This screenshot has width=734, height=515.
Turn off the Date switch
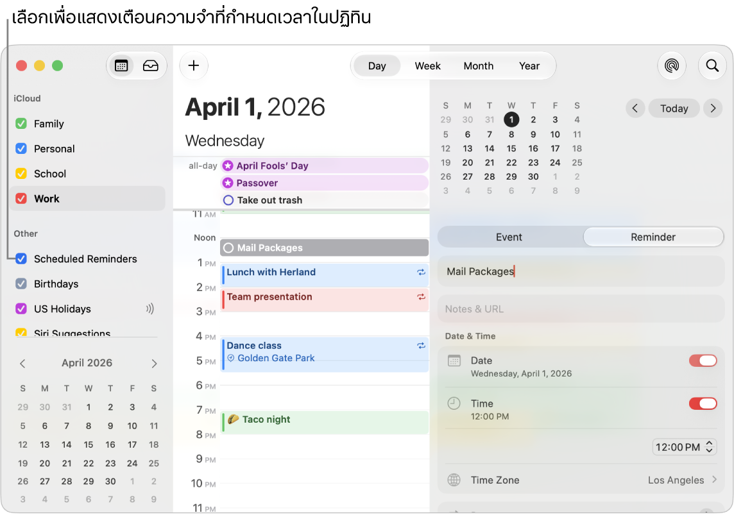point(703,360)
